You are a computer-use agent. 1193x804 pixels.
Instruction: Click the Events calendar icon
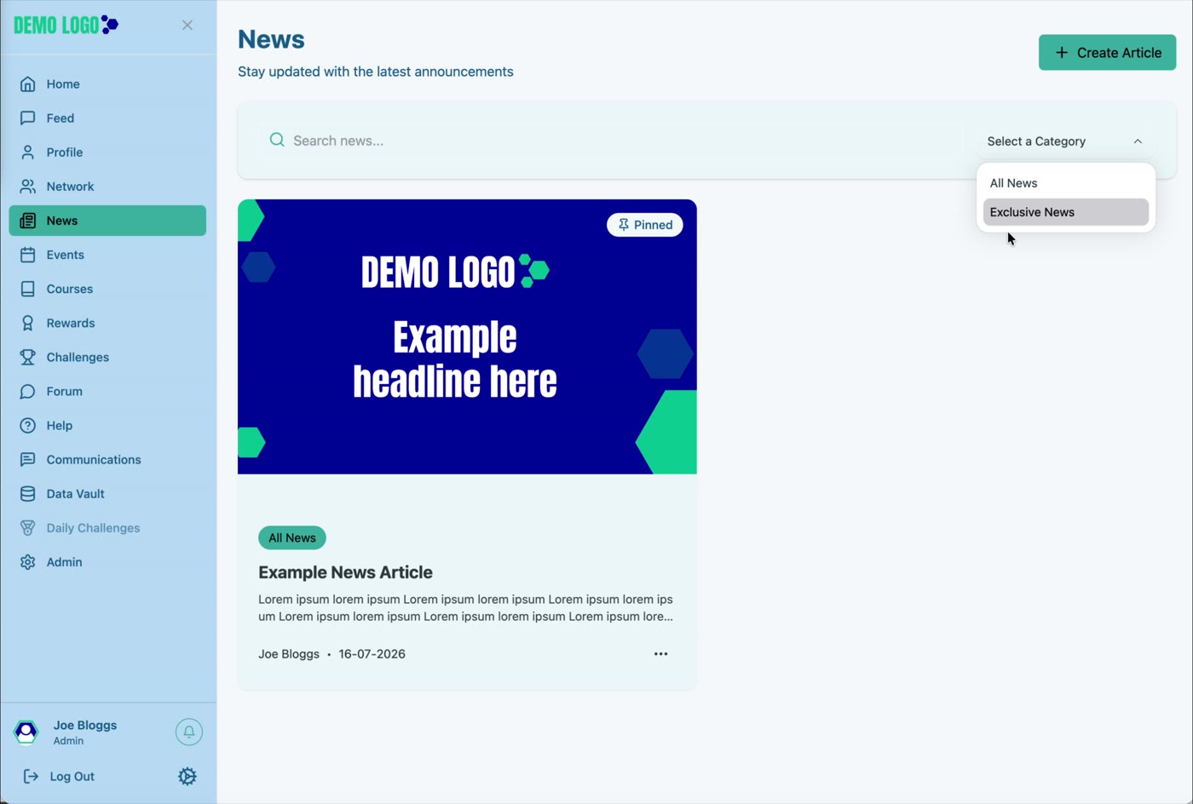[x=28, y=255]
